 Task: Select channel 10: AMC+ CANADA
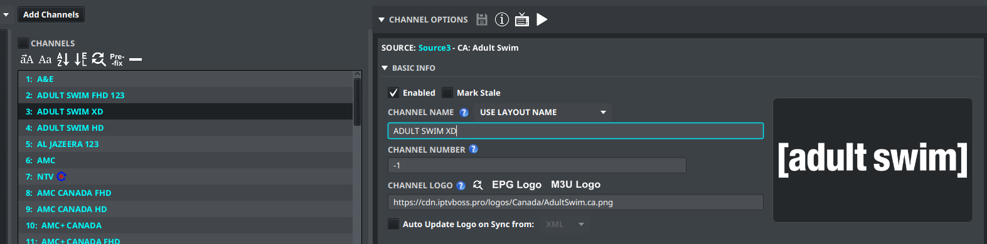[186, 225]
